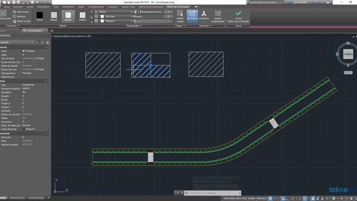
Task: Toggle the grid display in status bar
Action: click(x=270, y=199)
